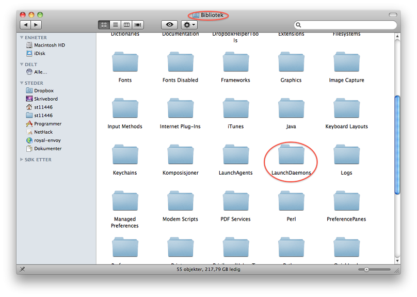Collapse the ENHETER sidebar section
This screenshot has height=297, width=417.
(22, 38)
